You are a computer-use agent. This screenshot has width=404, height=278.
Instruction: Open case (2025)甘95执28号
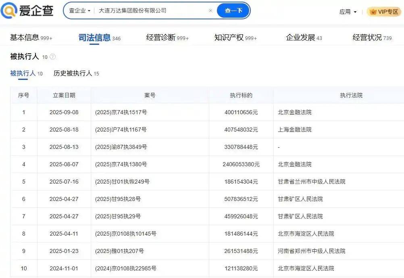pos(118,199)
